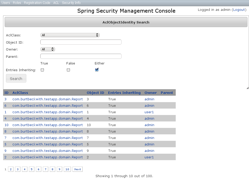Jump to page 10 of results
The height and width of the screenshot is (180, 249).
click(67, 169)
